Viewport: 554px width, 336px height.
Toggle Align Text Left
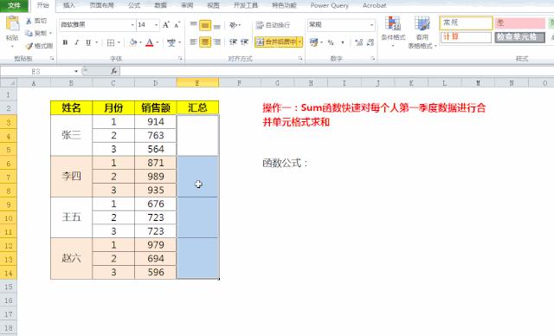coord(194,42)
